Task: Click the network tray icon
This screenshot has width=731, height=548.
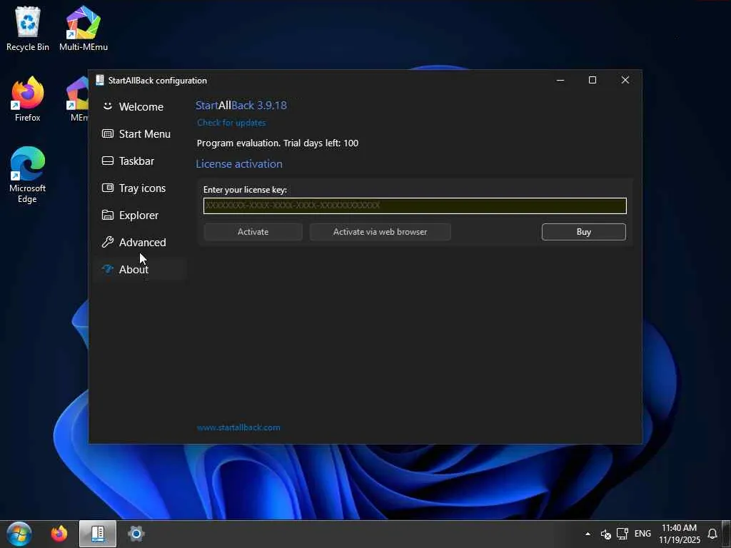Action: click(622, 534)
